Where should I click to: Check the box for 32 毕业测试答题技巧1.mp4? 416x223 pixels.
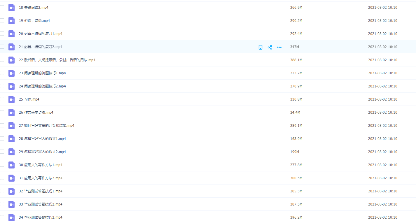click(x=2, y=191)
